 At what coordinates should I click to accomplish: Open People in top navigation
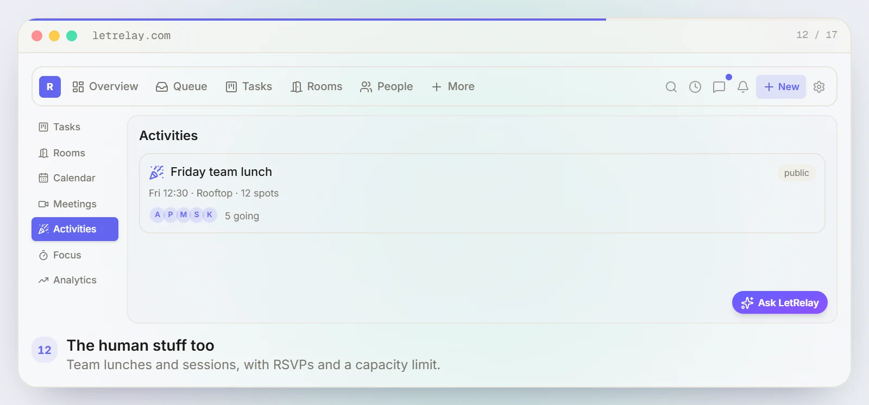(x=386, y=87)
